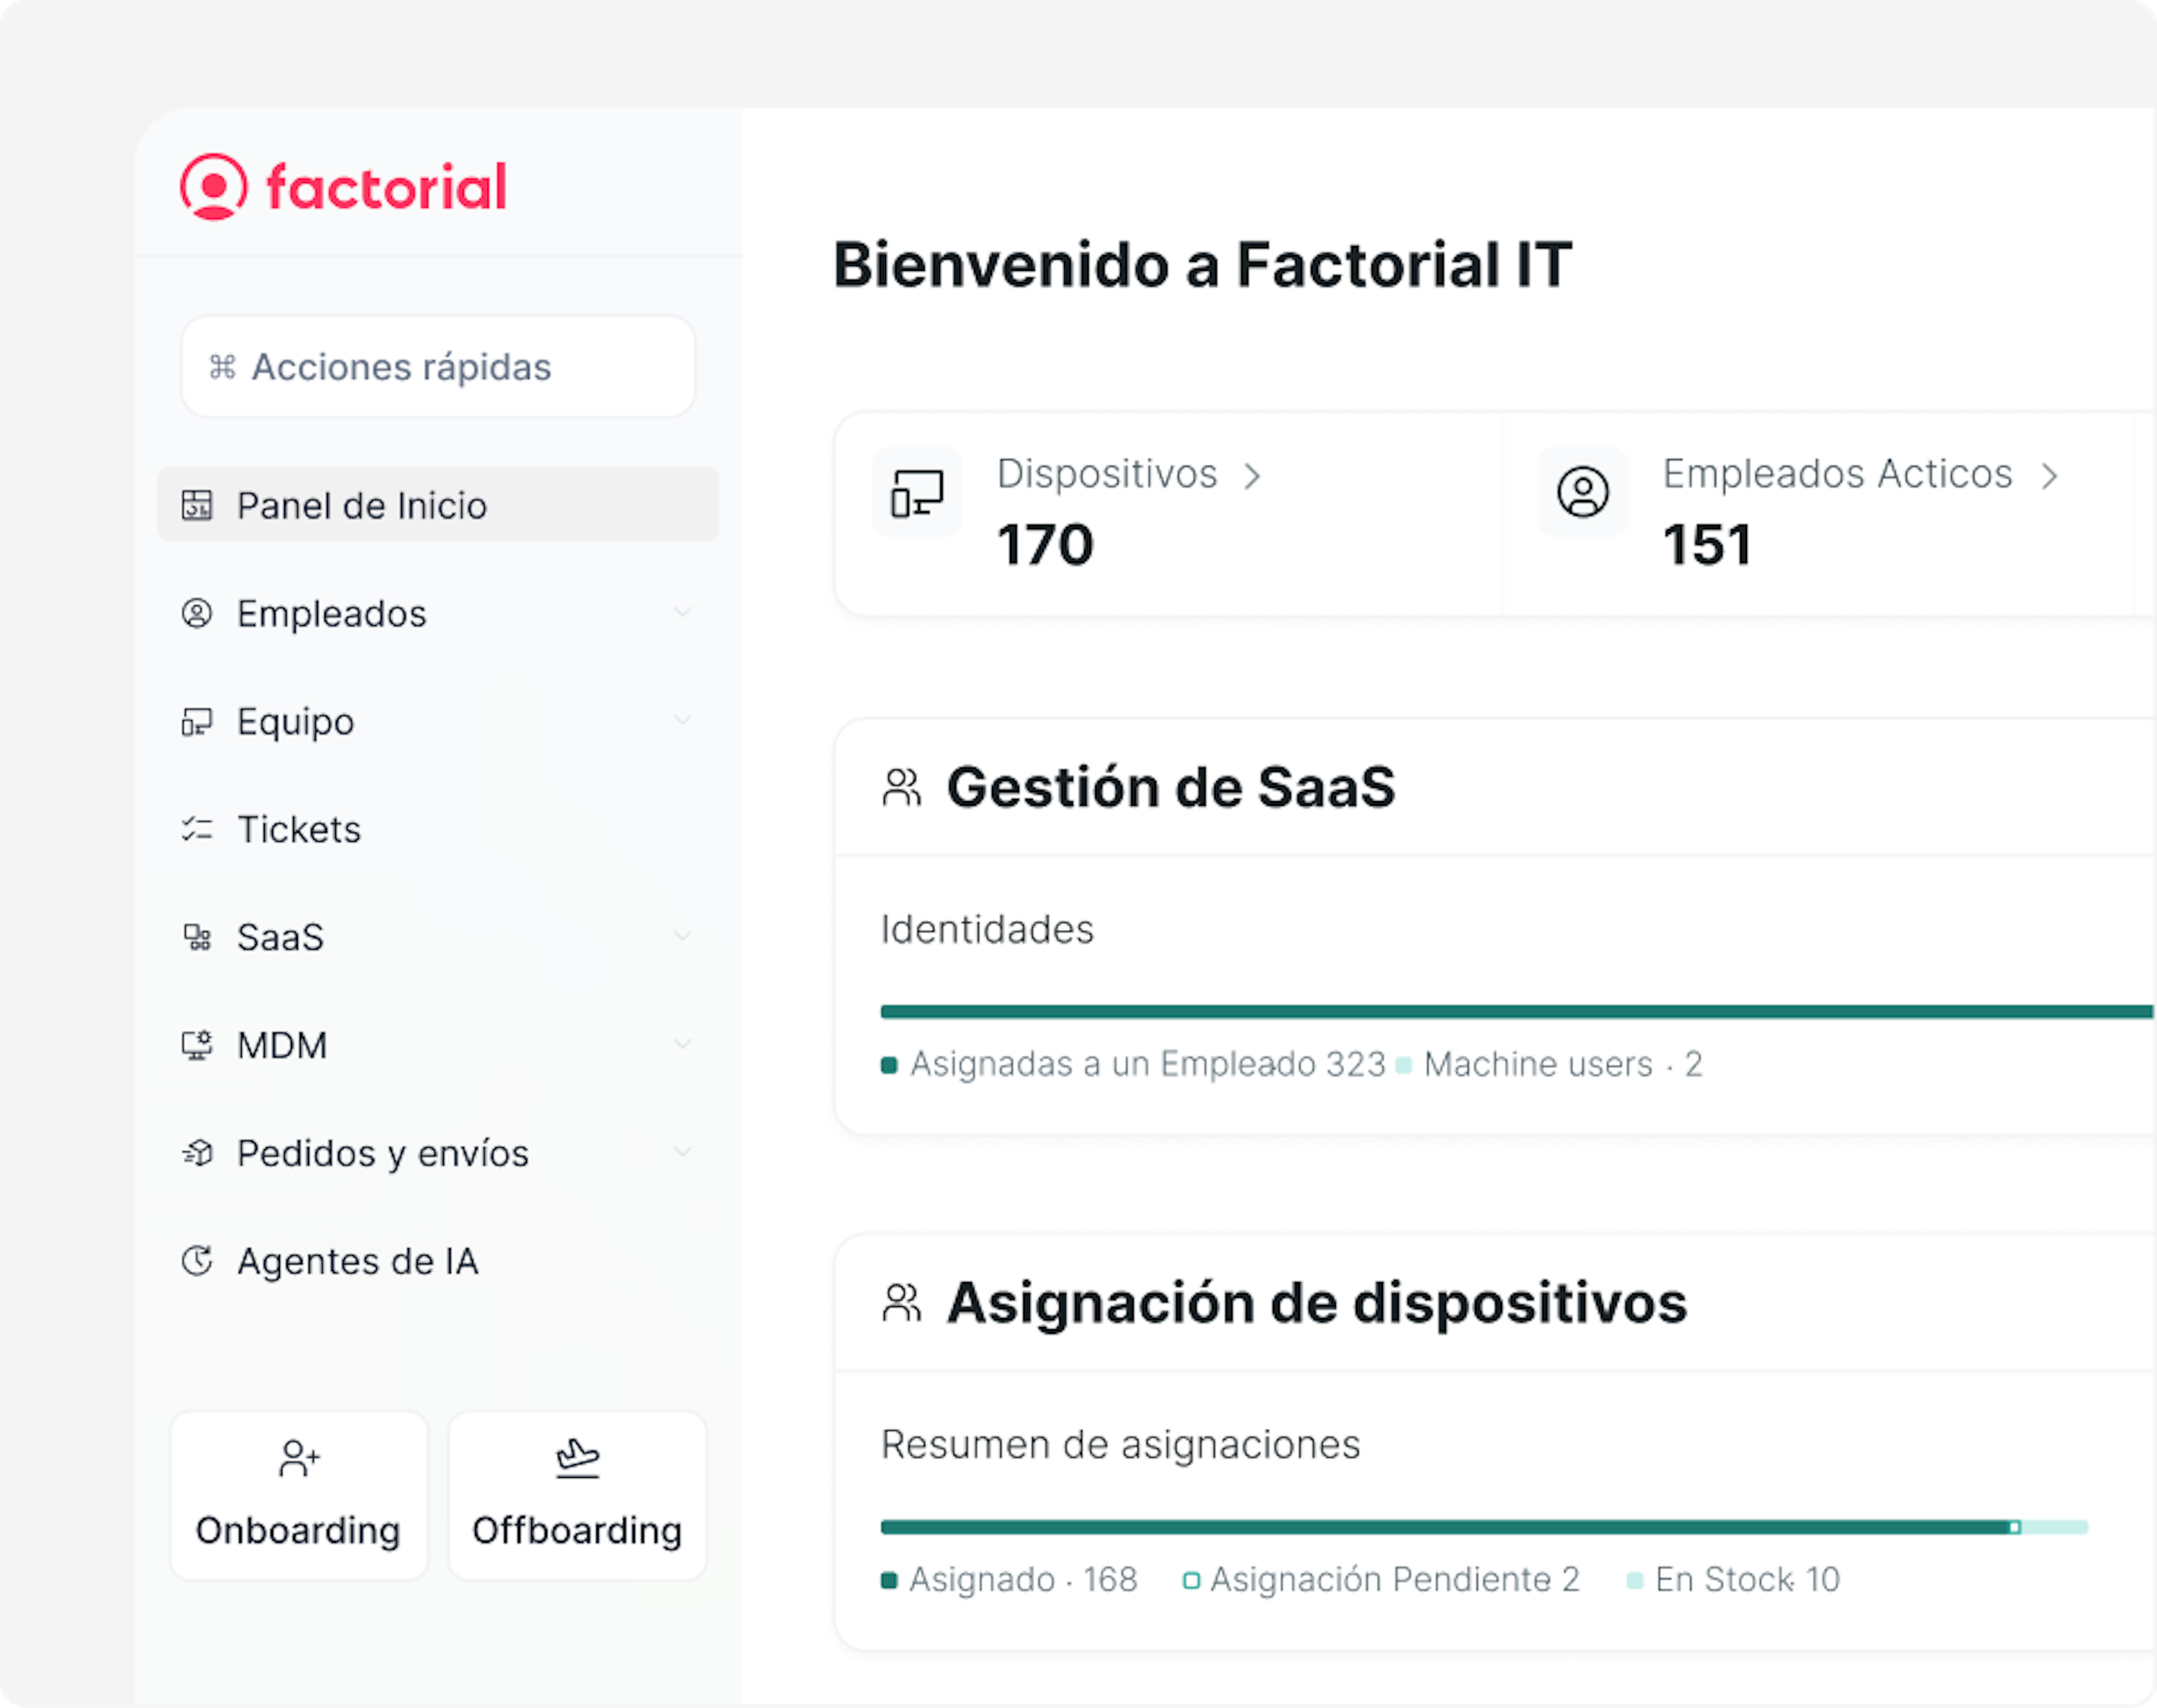Expand the Equipo menu chevron
The image size is (2157, 1708).
682,720
